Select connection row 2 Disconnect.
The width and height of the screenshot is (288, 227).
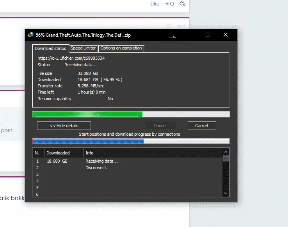(128, 168)
